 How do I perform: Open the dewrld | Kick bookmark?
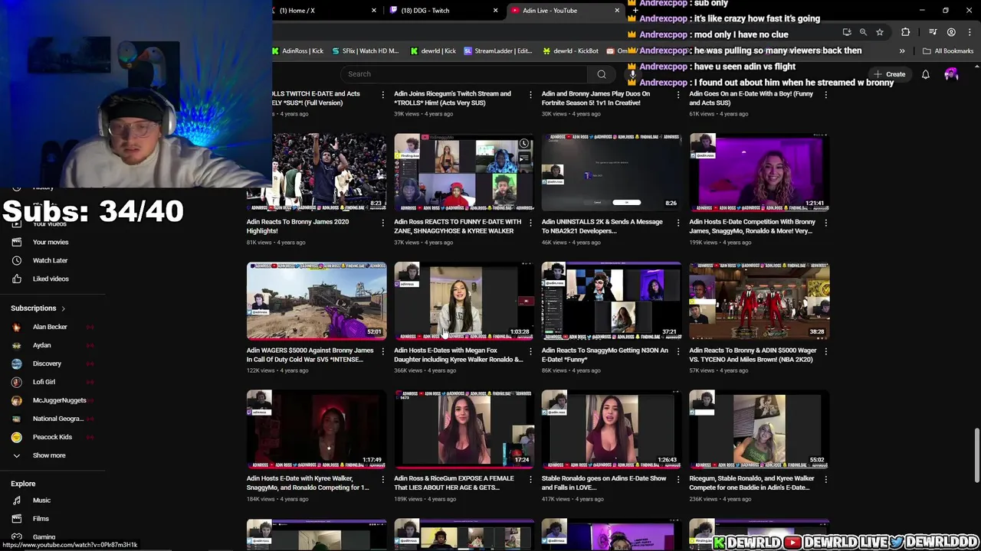pos(433,51)
